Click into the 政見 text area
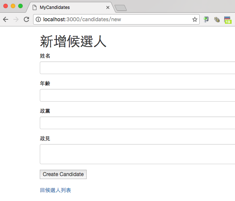Screen dimensions: 235x201 point(137,154)
